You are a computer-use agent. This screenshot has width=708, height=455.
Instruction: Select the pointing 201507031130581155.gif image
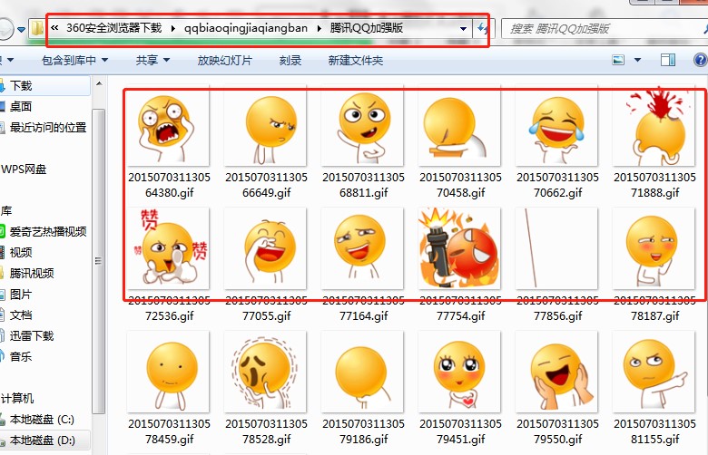click(654, 372)
